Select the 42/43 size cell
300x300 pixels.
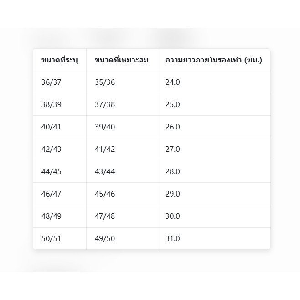pos(60,149)
